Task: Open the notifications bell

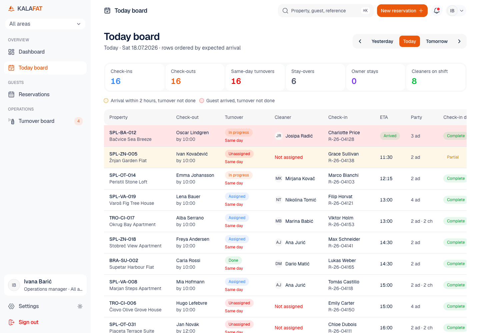Action: [437, 11]
